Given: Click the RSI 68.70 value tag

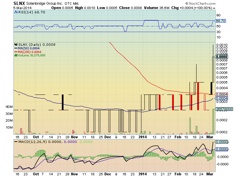Looking at the screenshot, I should [221, 21].
